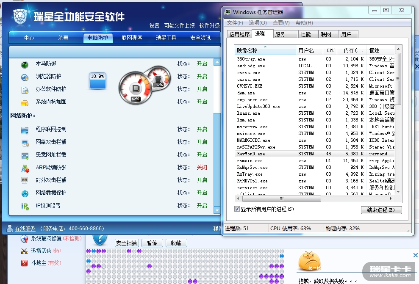
Task: Close the error popup with the X
Action: (416, 255)
